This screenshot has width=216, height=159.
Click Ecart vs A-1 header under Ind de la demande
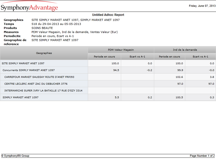click(x=200, y=56)
